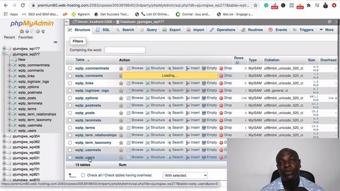This screenshot has width=340, height=191.
Task: Favorite the wptp_links table star
Action: (x=121, y=83)
